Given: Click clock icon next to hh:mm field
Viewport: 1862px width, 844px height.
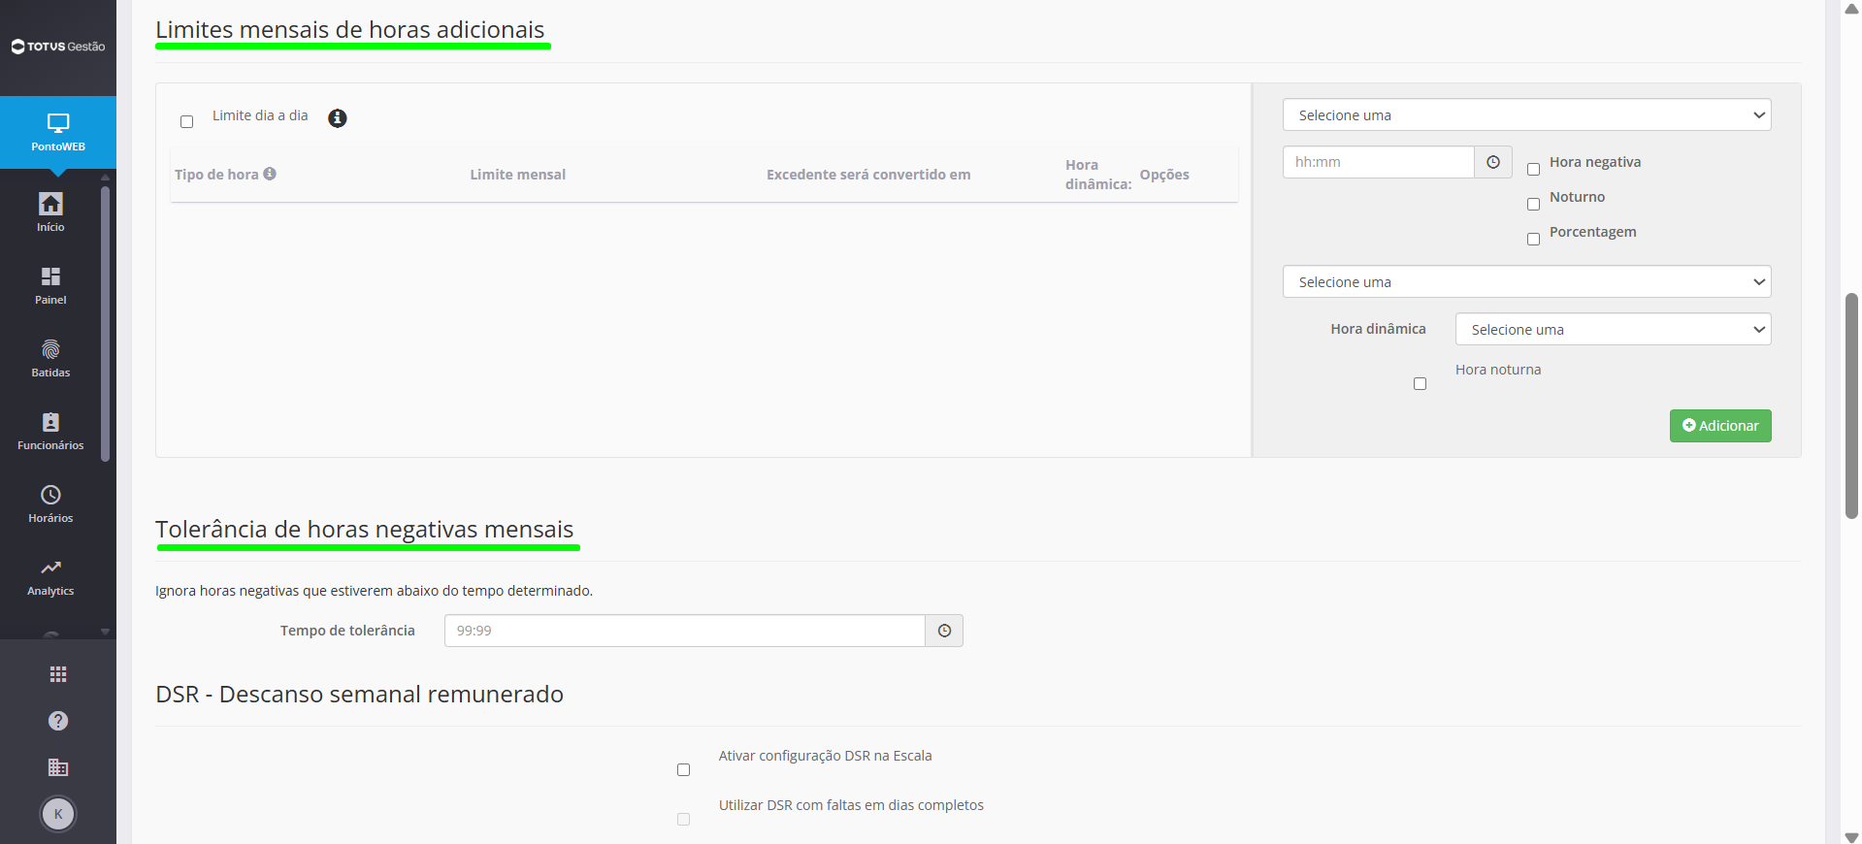Looking at the screenshot, I should point(1493,162).
